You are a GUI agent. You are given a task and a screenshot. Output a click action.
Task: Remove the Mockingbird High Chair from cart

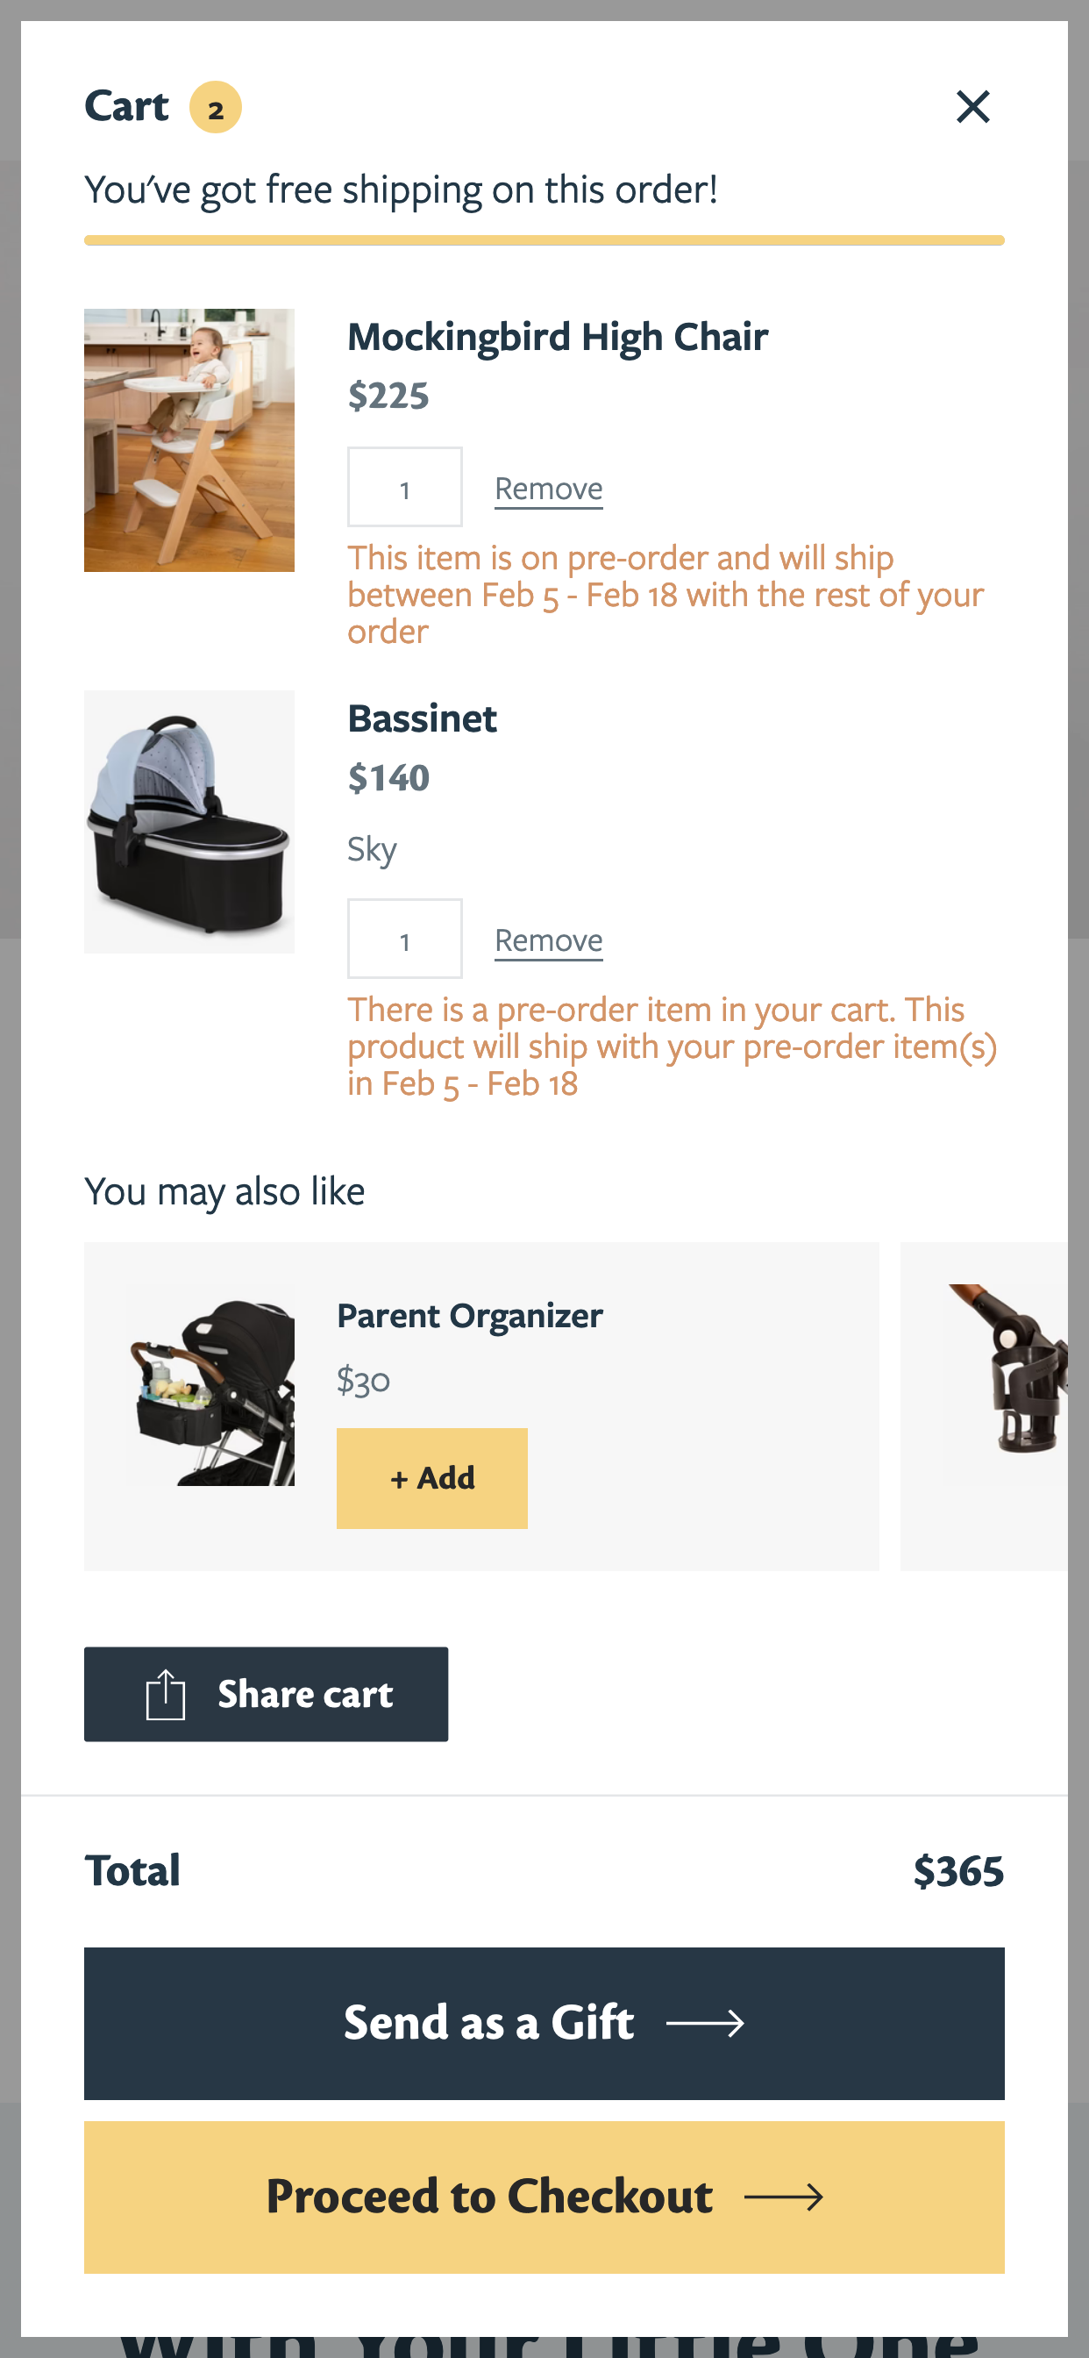click(548, 489)
